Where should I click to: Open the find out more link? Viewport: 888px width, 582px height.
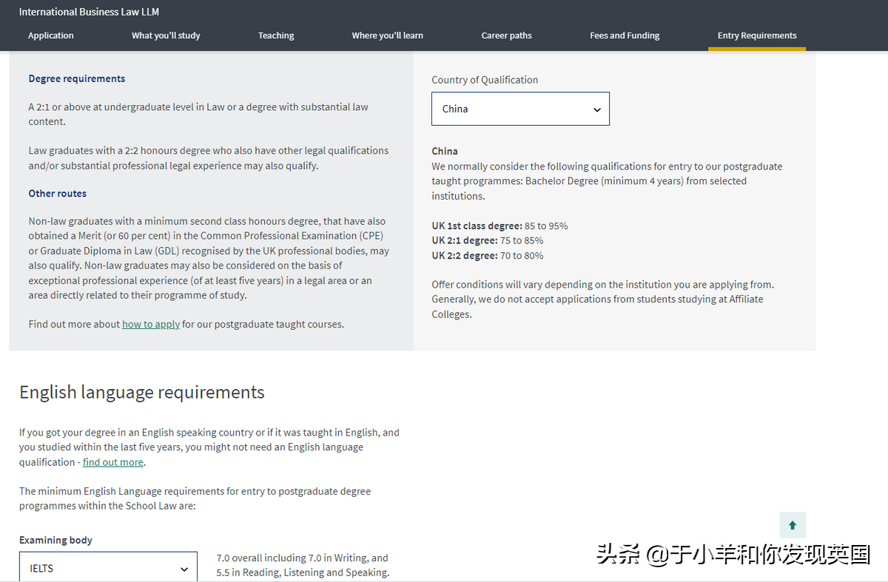pos(113,462)
